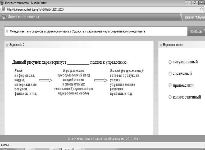This screenshot has width=205, height=150.
Task: Click the Менеджмент topic breadcrumb text
Action: click(x=77, y=31)
